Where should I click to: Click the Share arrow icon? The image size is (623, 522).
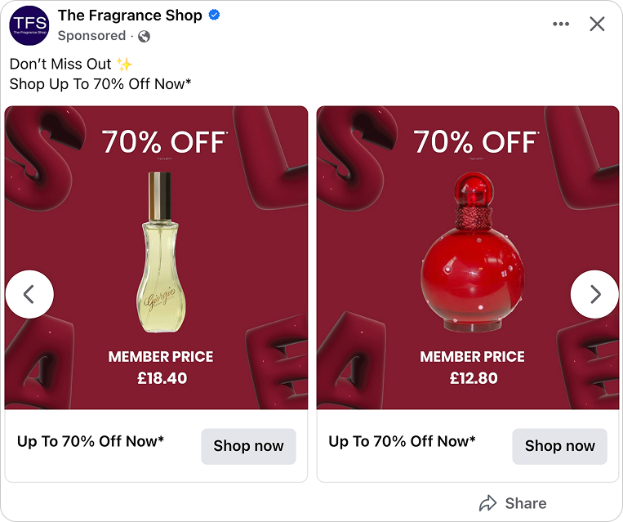tap(487, 503)
